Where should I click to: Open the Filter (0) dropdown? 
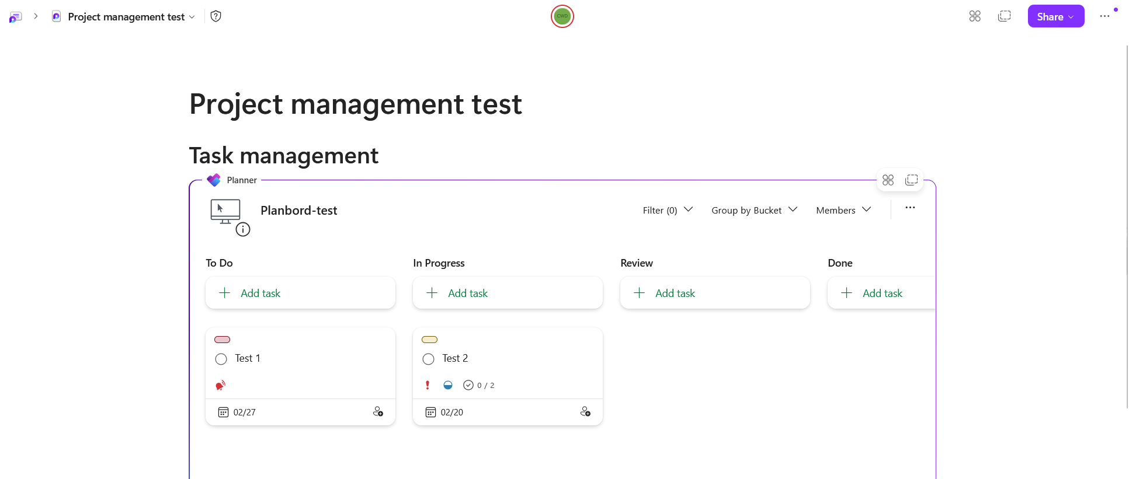[668, 210]
